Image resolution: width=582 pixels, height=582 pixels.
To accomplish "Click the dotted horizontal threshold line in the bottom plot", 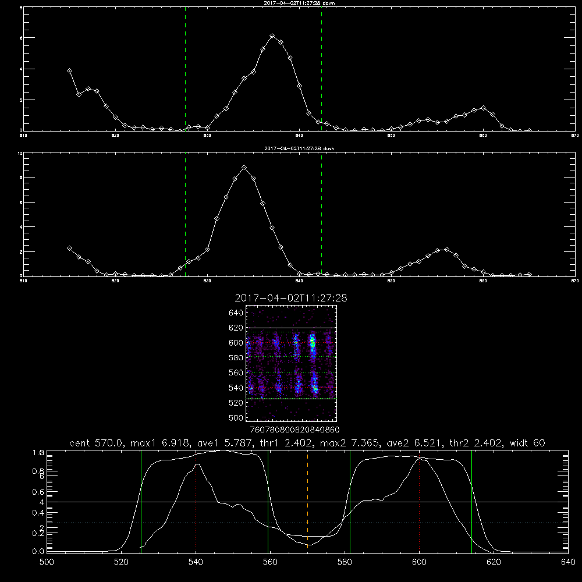I will 307,523.
